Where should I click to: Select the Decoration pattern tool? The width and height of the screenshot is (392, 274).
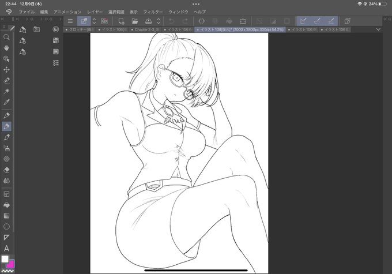tap(6, 159)
